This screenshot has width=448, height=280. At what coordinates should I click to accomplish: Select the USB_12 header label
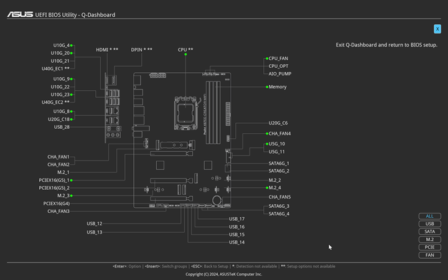coord(95,223)
